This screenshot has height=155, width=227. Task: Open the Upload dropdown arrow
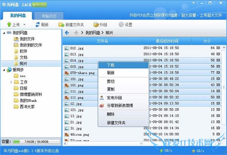click(24, 25)
